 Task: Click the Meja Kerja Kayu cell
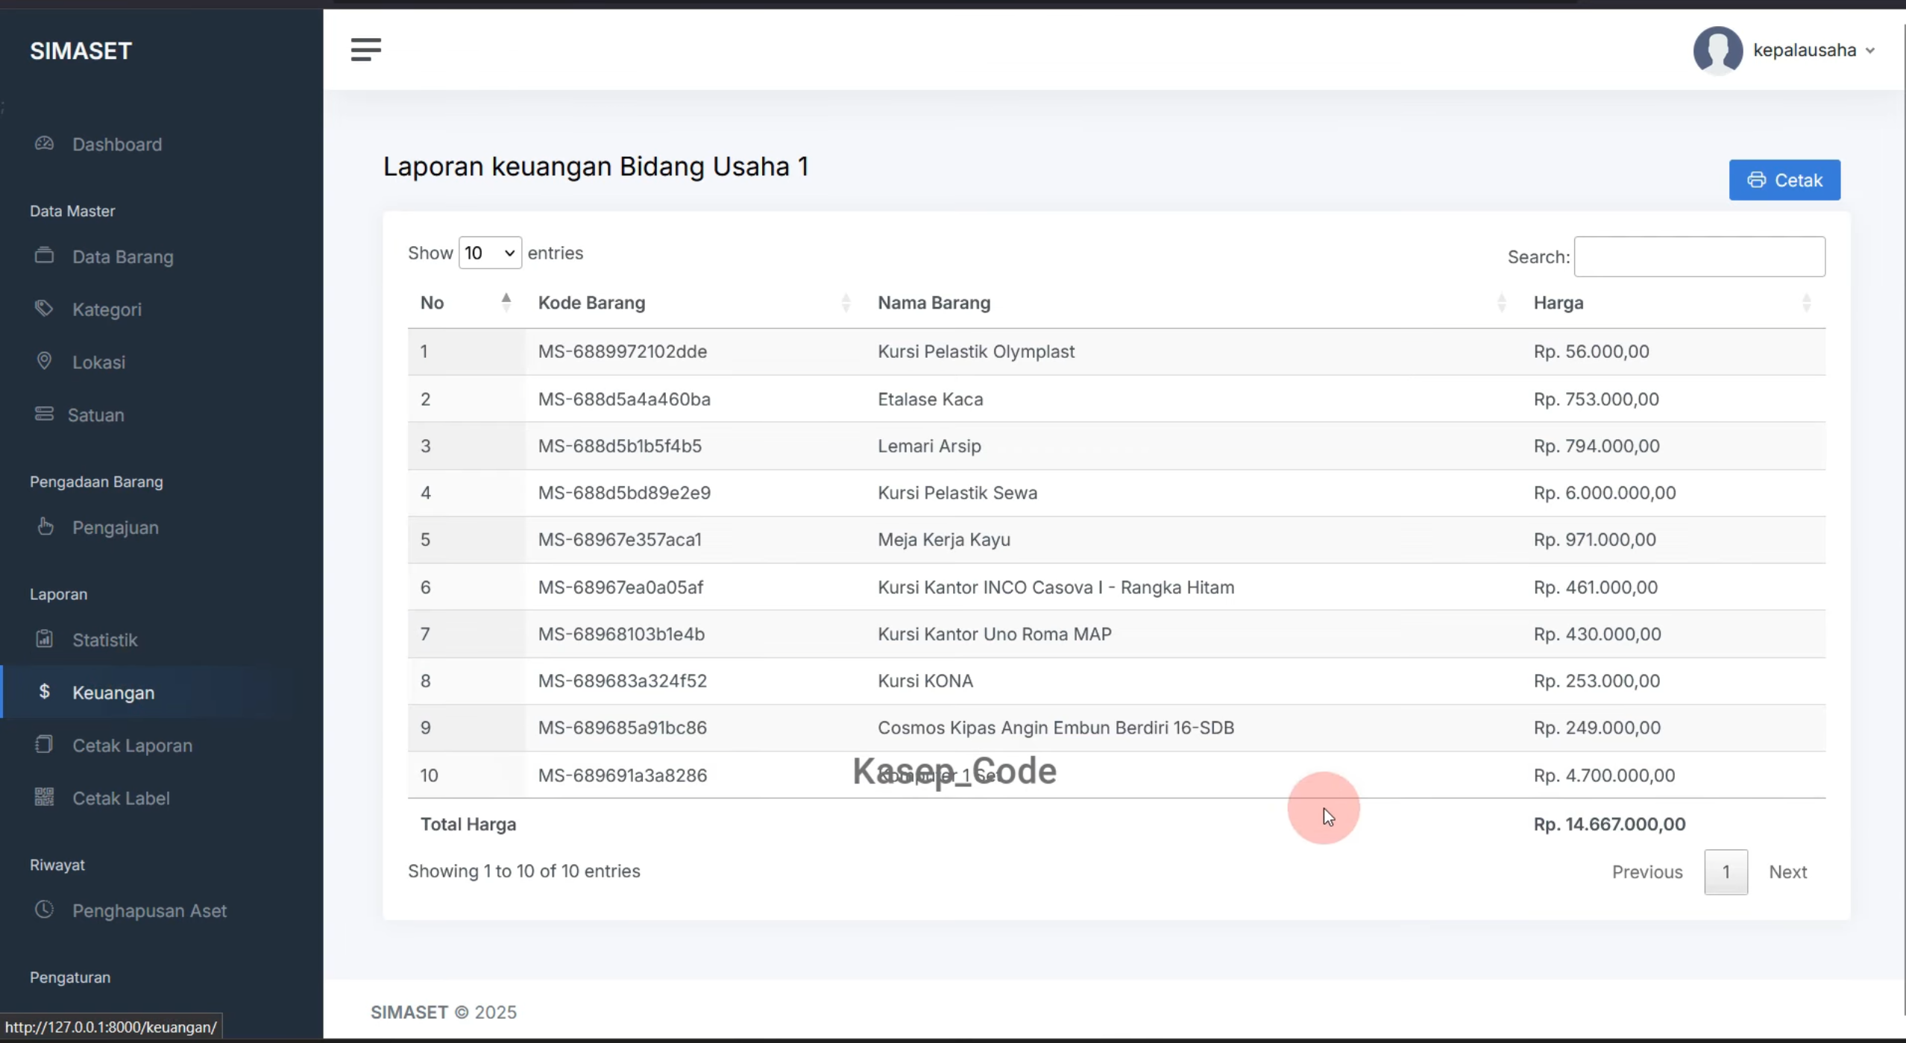tap(944, 539)
